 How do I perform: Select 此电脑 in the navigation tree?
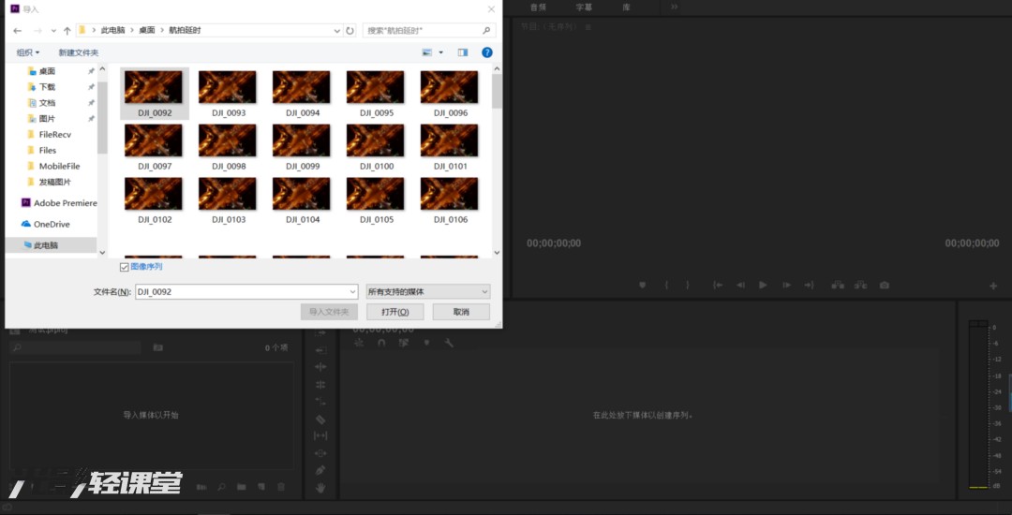(46, 245)
